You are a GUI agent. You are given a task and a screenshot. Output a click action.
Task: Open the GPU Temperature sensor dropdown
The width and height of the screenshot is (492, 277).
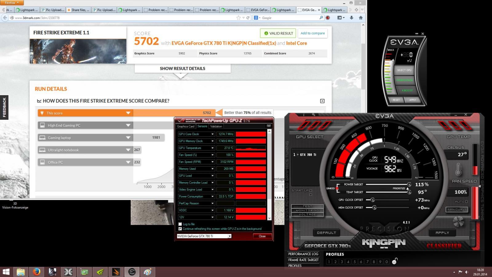[x=212, y=148]
